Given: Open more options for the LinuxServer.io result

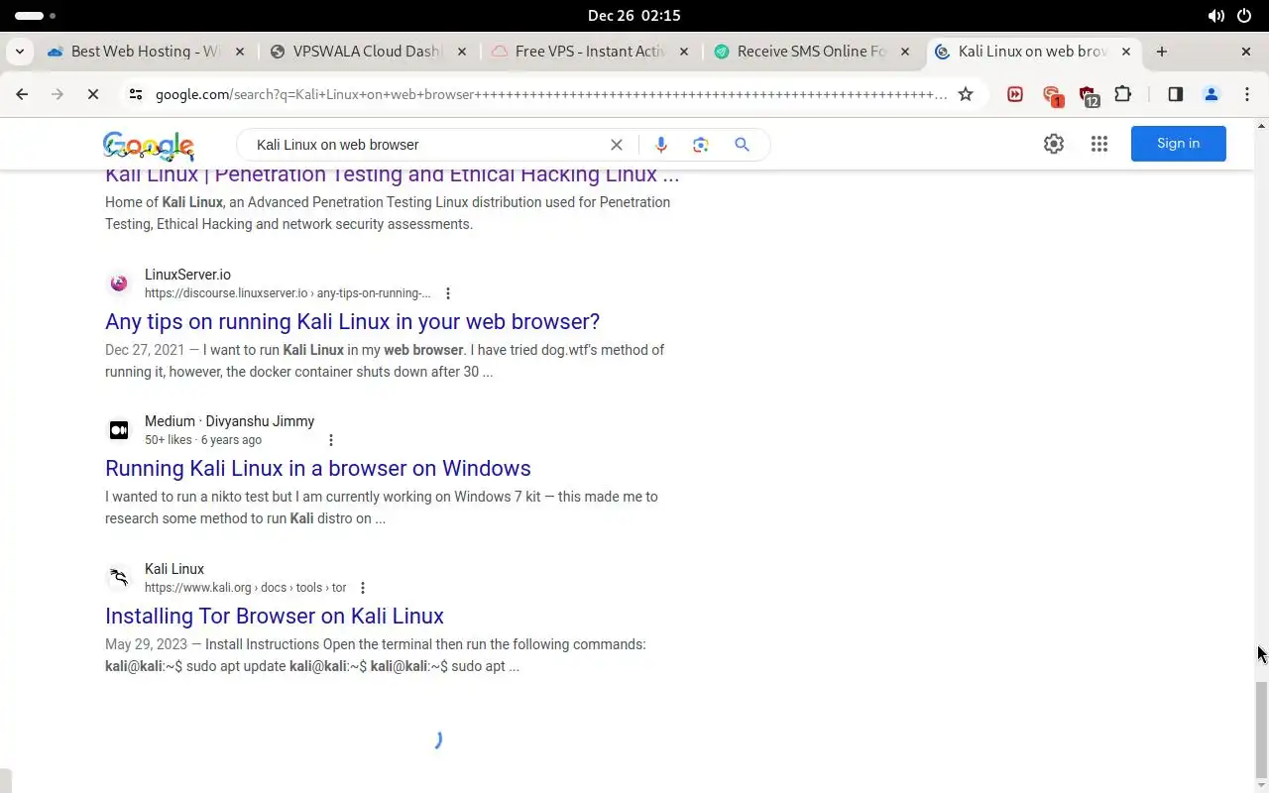Looking at the screenshot, I should (448, 293).
